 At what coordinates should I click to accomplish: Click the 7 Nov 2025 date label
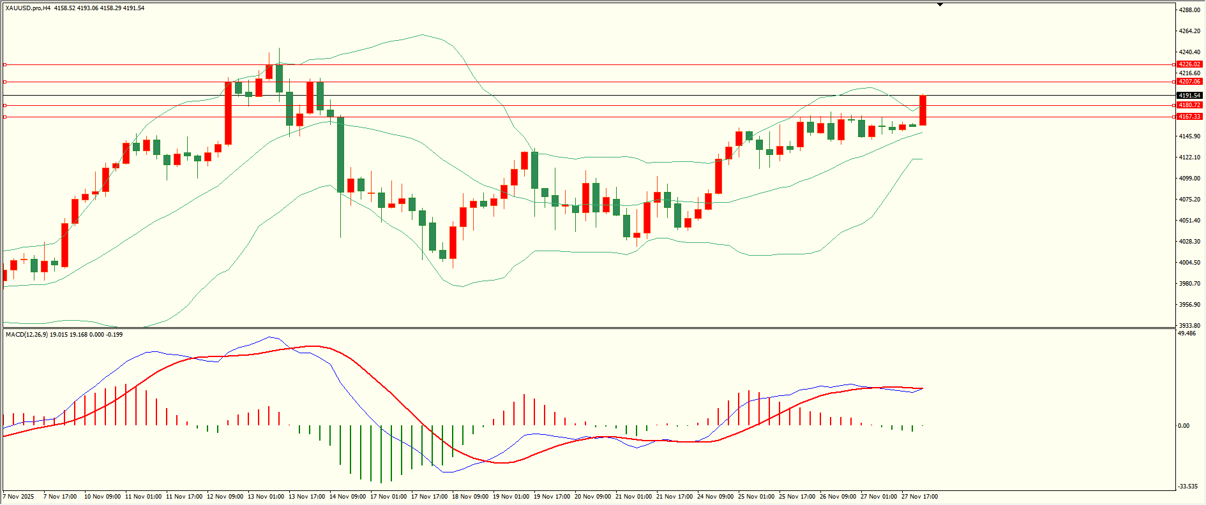pos(19,496)
